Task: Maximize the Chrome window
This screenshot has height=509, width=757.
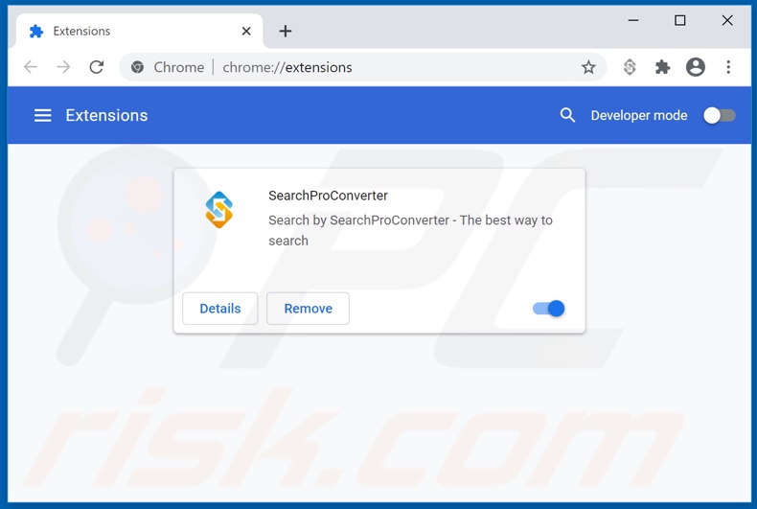Action: tap(679, 20)
